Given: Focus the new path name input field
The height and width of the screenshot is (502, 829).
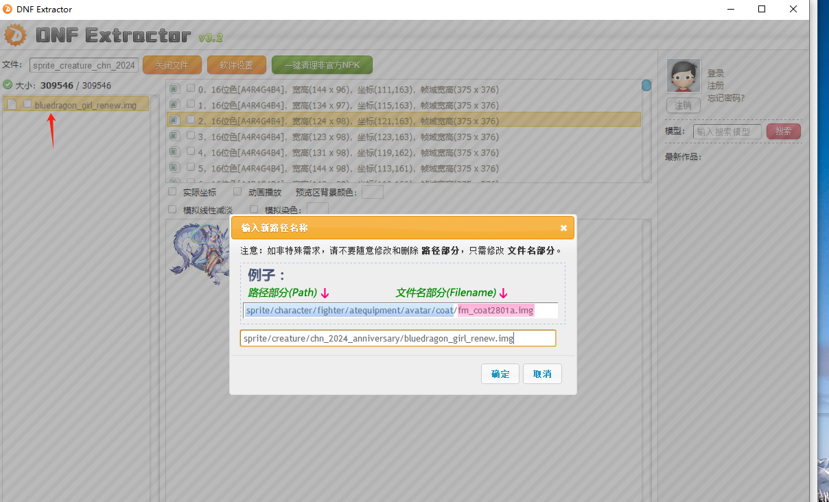Looking at the screenshot, I should click(398, 338).
